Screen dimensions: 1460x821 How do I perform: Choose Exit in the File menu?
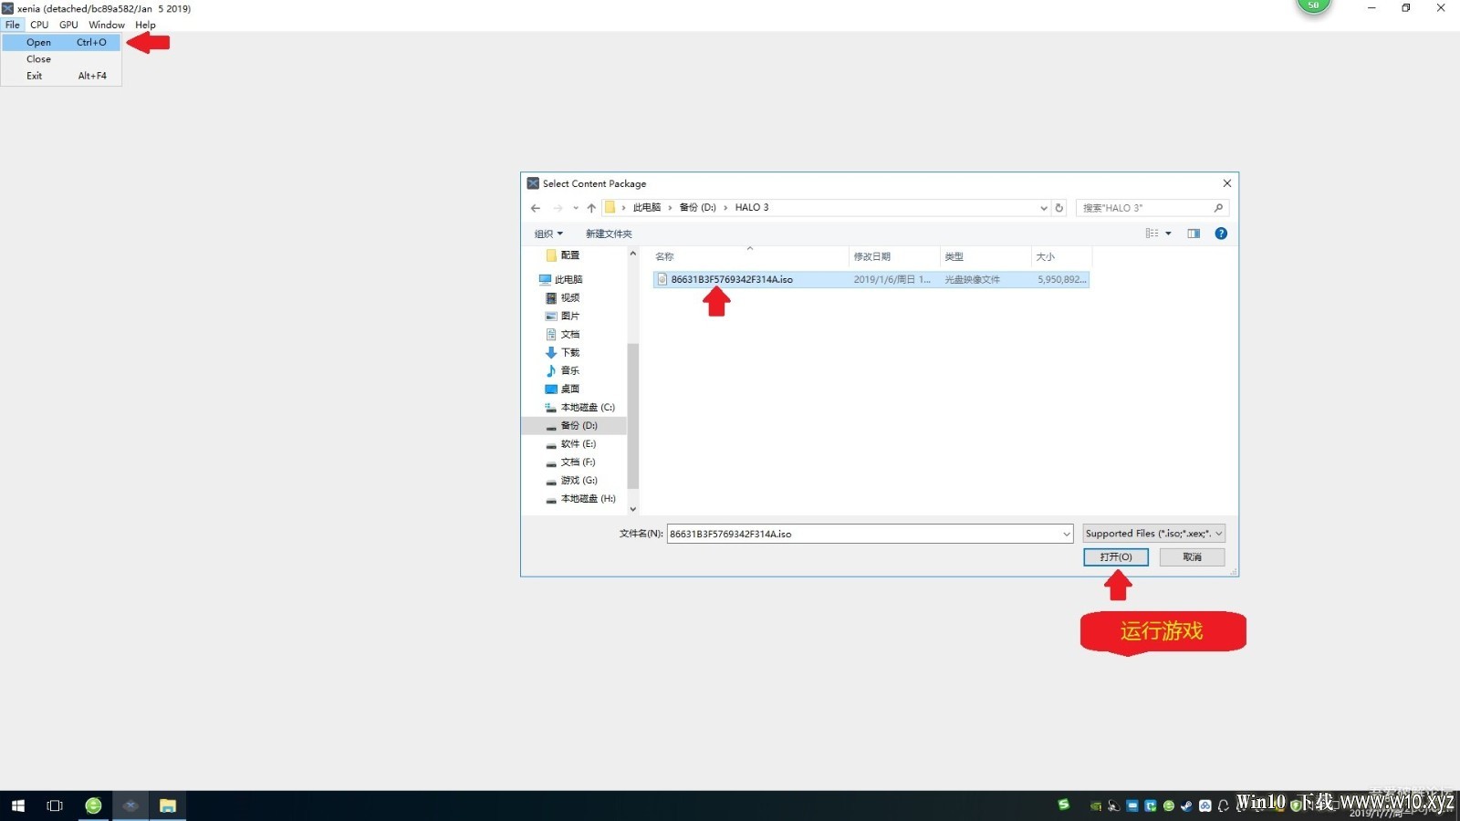(61, 76)
